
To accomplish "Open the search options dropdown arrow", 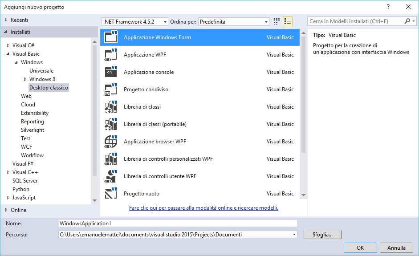I will [413, 21].
